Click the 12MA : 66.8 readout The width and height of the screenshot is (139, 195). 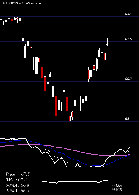click(x=17, y=191)
